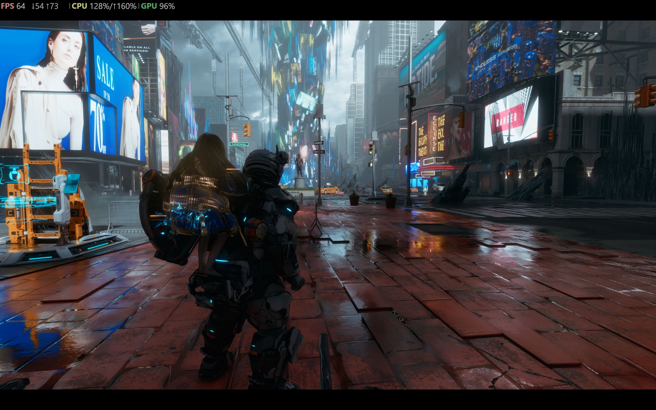Click the RANGER billboard text

pyautogui.click(x=507, y=120)
